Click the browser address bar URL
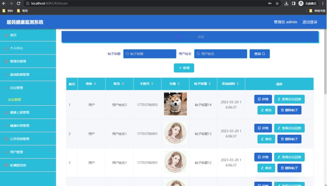 click(x=49, y=3)
